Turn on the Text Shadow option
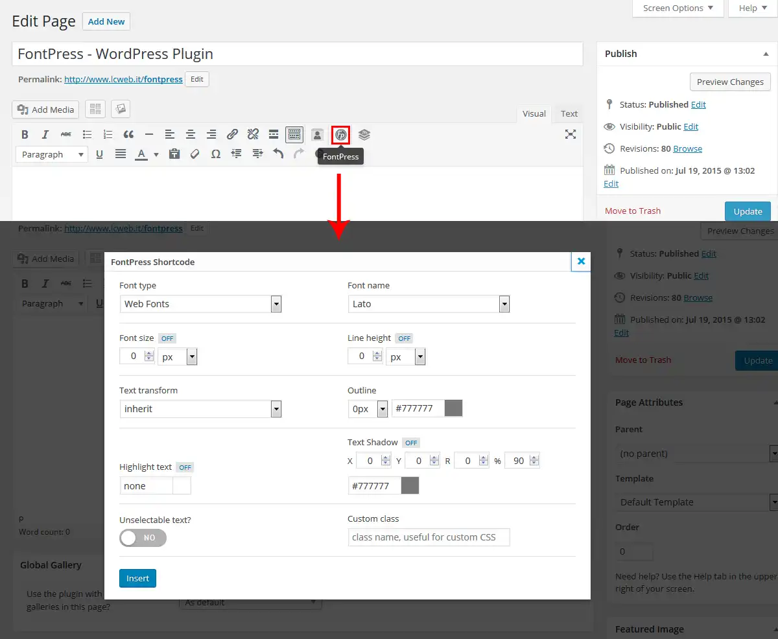This screenshot has width=778, height=639. (x=411, y=443)
